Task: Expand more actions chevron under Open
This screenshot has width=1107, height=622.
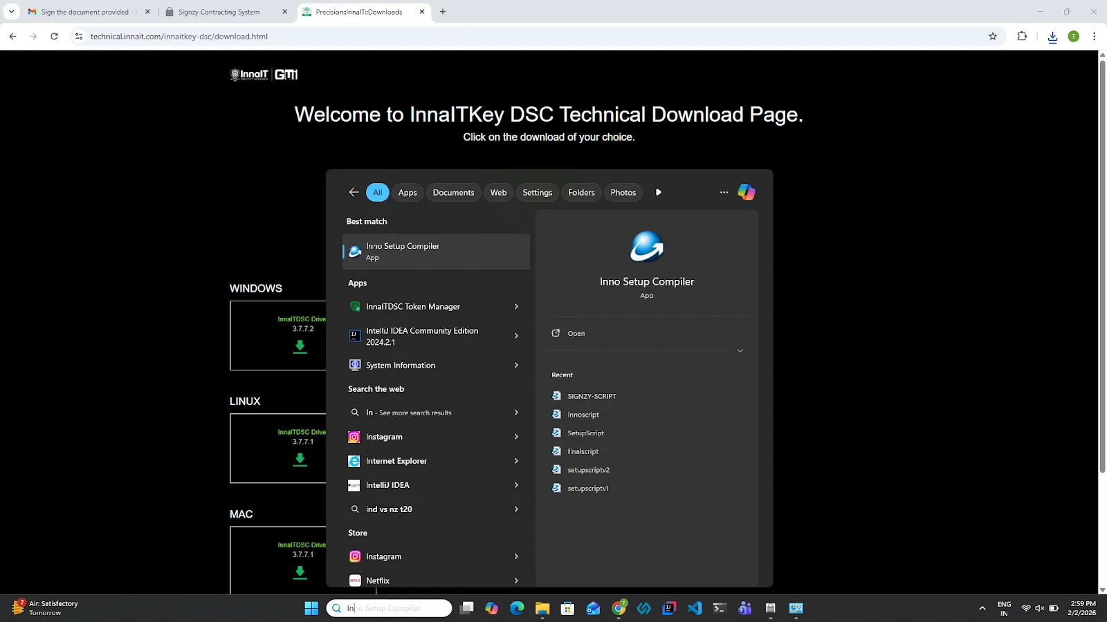Action: click(740, 351)
